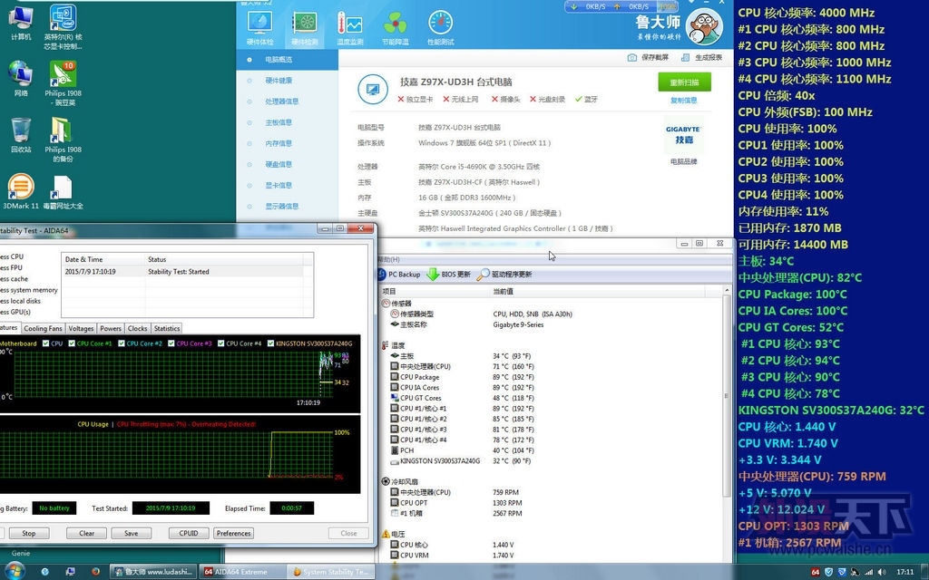Screen dimensions: 929x580
Task: Click the Ludashi mascot avatar
Action: (x=704, y=26)
